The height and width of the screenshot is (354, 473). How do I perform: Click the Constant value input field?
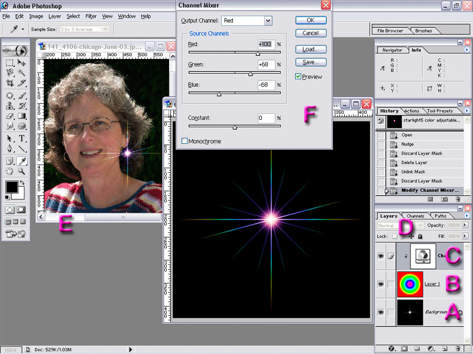point(267,118)
